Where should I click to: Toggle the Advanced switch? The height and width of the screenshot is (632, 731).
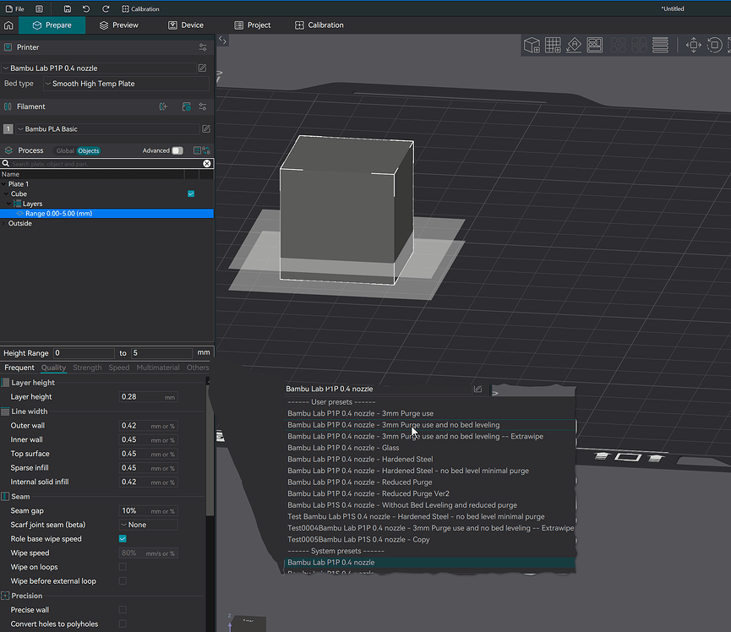[177, 150]
